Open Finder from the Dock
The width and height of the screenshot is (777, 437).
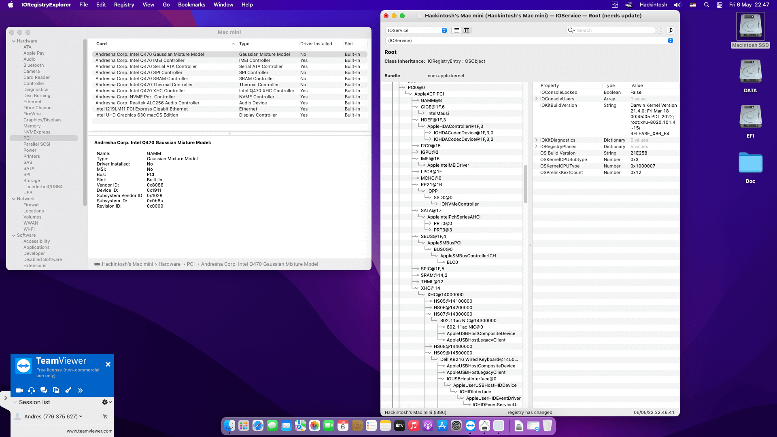coord(229,426)
